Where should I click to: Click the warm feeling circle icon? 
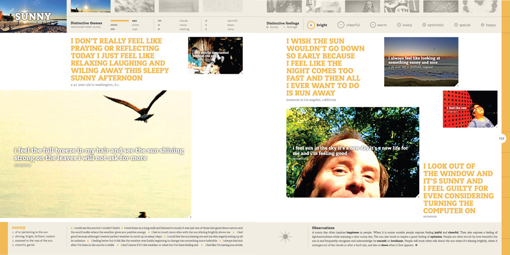pos(373,25)
